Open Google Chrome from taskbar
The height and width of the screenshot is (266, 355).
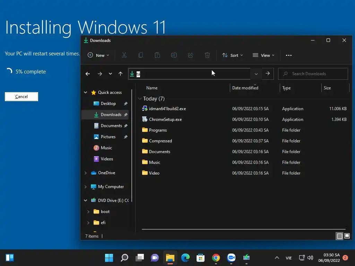(x=216, y=258)
